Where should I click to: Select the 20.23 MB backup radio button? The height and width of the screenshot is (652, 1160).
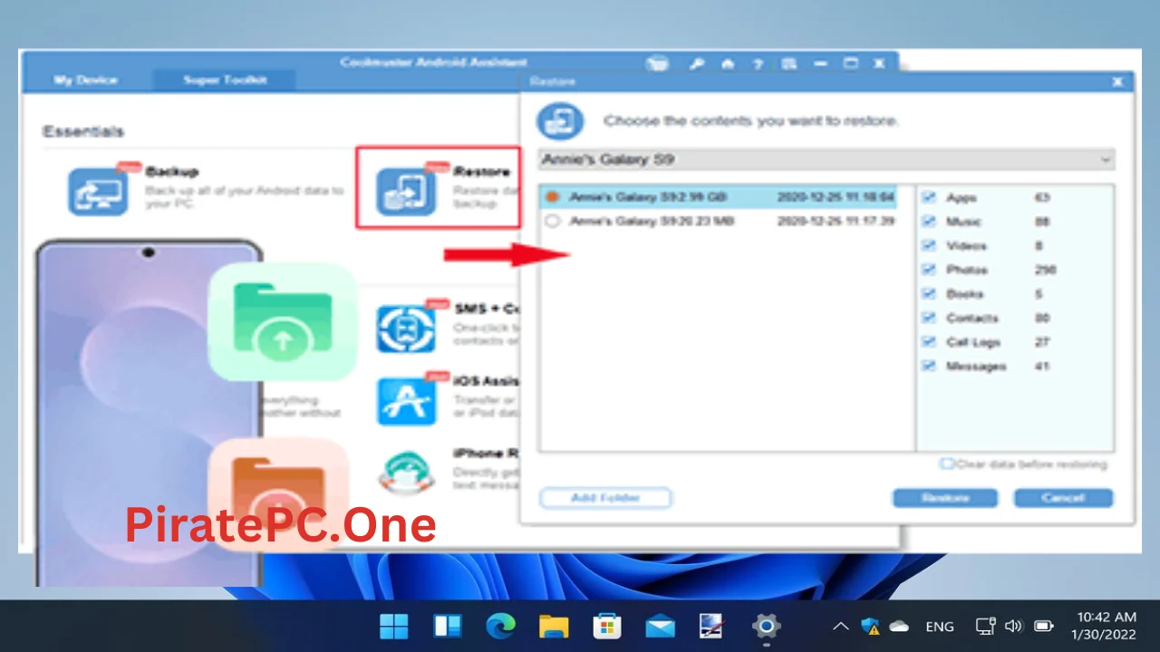point(552,221)
